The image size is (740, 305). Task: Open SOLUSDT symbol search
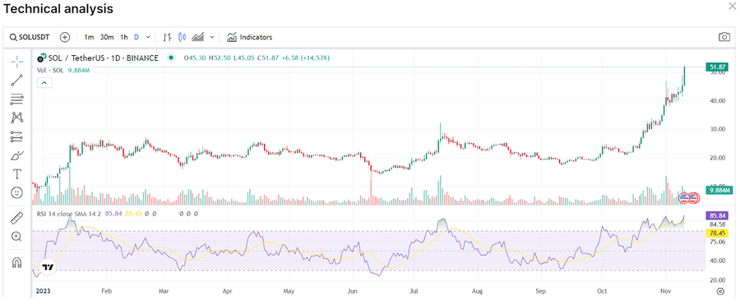click(30, 37)
